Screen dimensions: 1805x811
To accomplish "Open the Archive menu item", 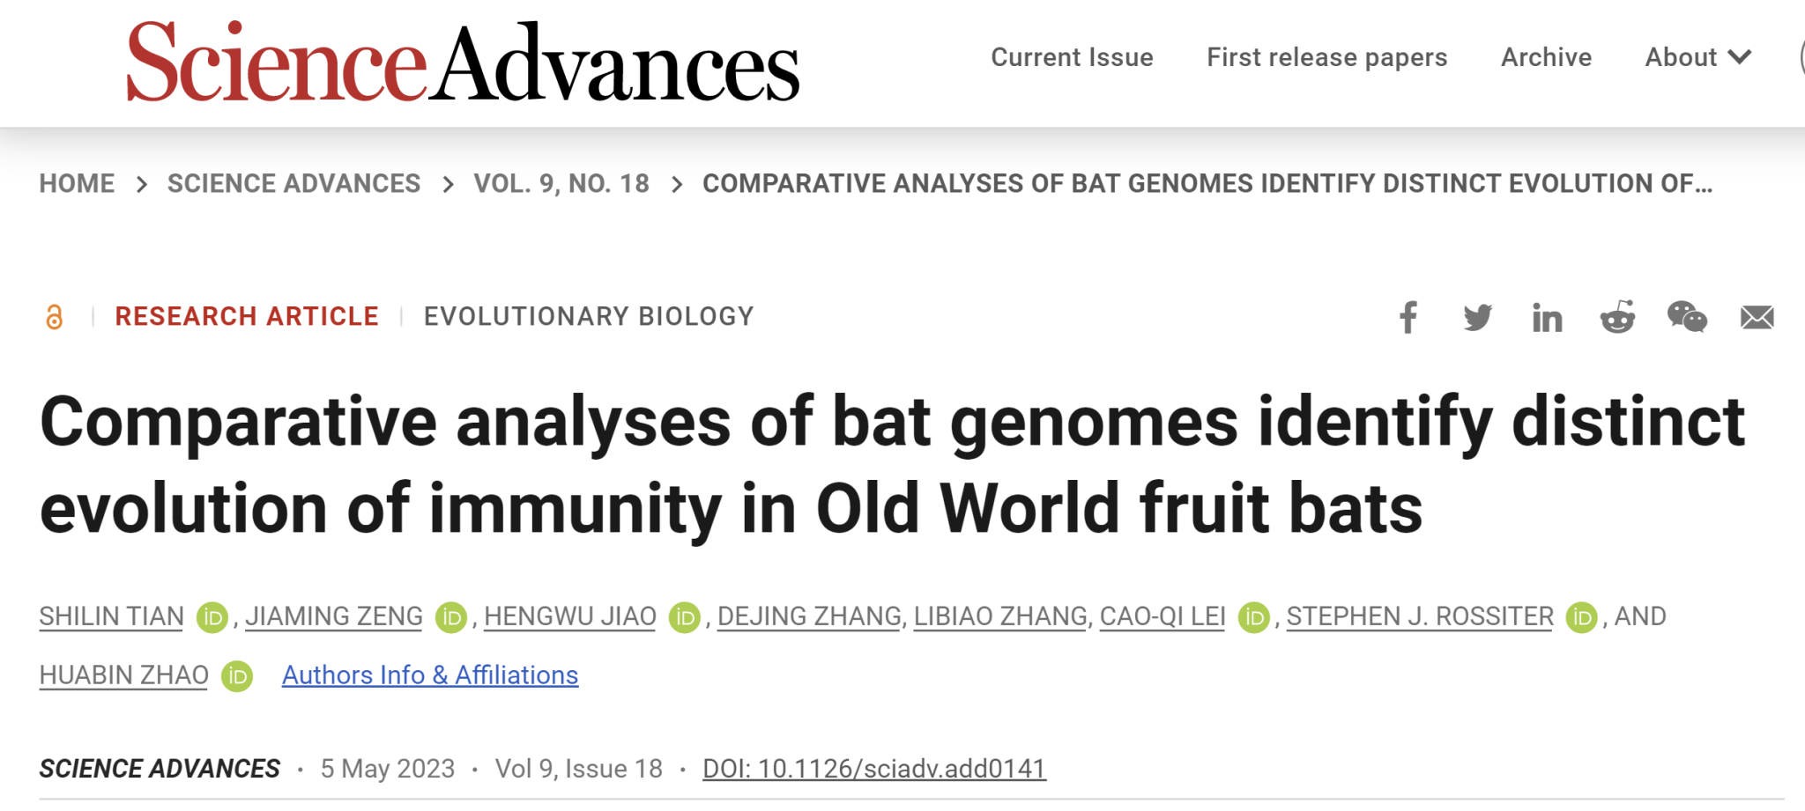I will pyautogui.click(x=1546, y=57).
